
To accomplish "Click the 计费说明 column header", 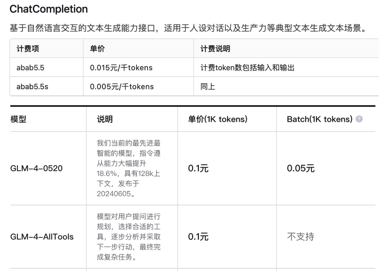I will coord(215,49).
